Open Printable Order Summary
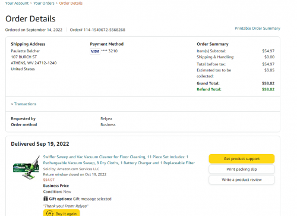This screenshot has width=297, height=216. click(257, 28)
